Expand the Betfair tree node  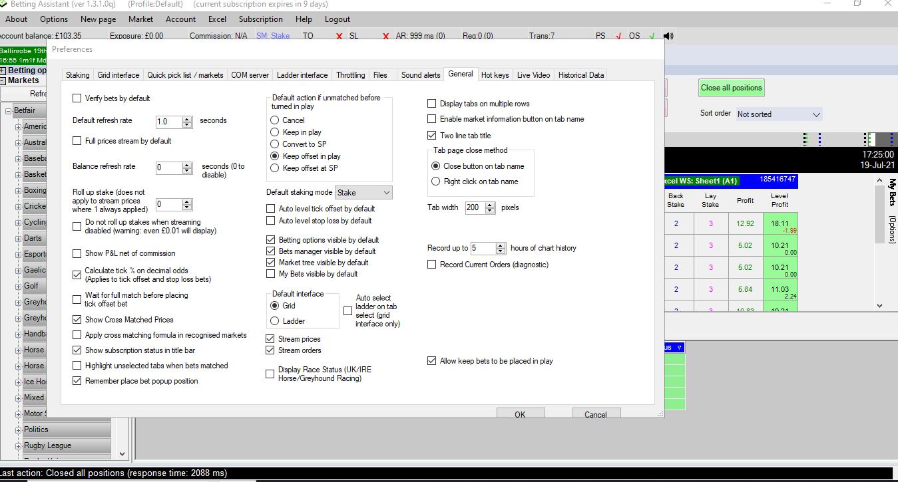(8, 111)
